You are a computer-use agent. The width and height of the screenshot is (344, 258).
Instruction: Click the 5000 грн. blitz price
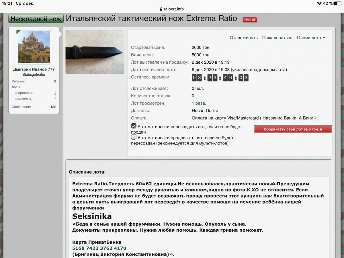coord(201,55)
